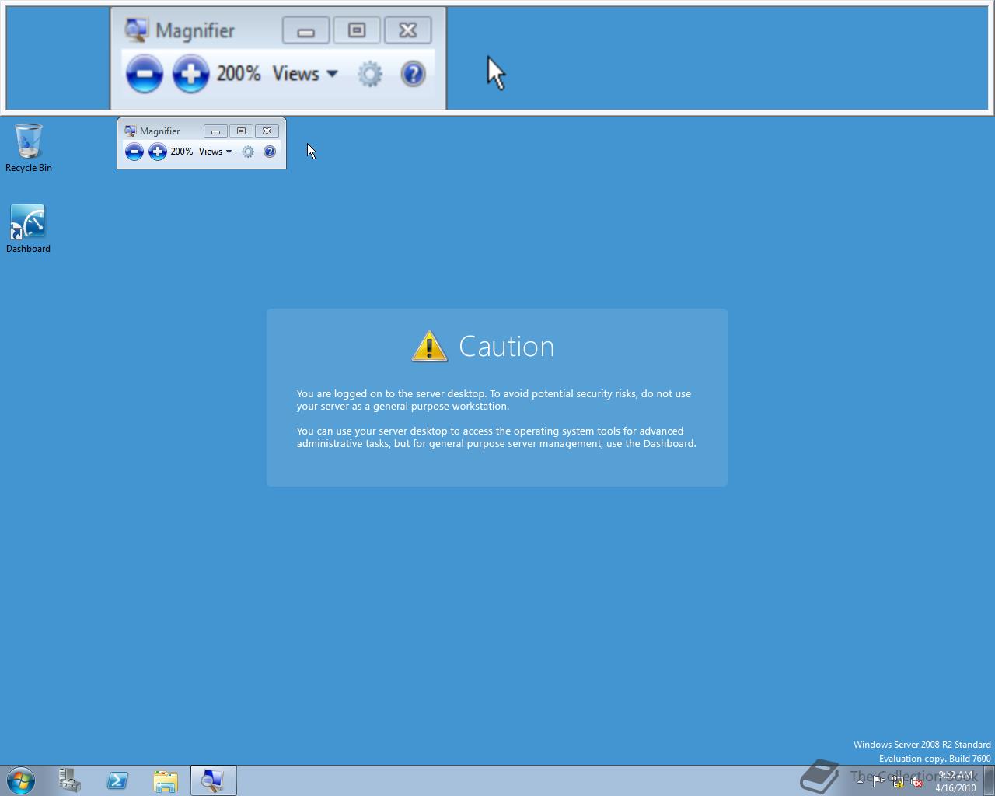This screenshot has height=796, width=995.
Task: Zoom out with the minus button in floating Magnifier window
Action: pyautogui.click(x=134, y=152)
